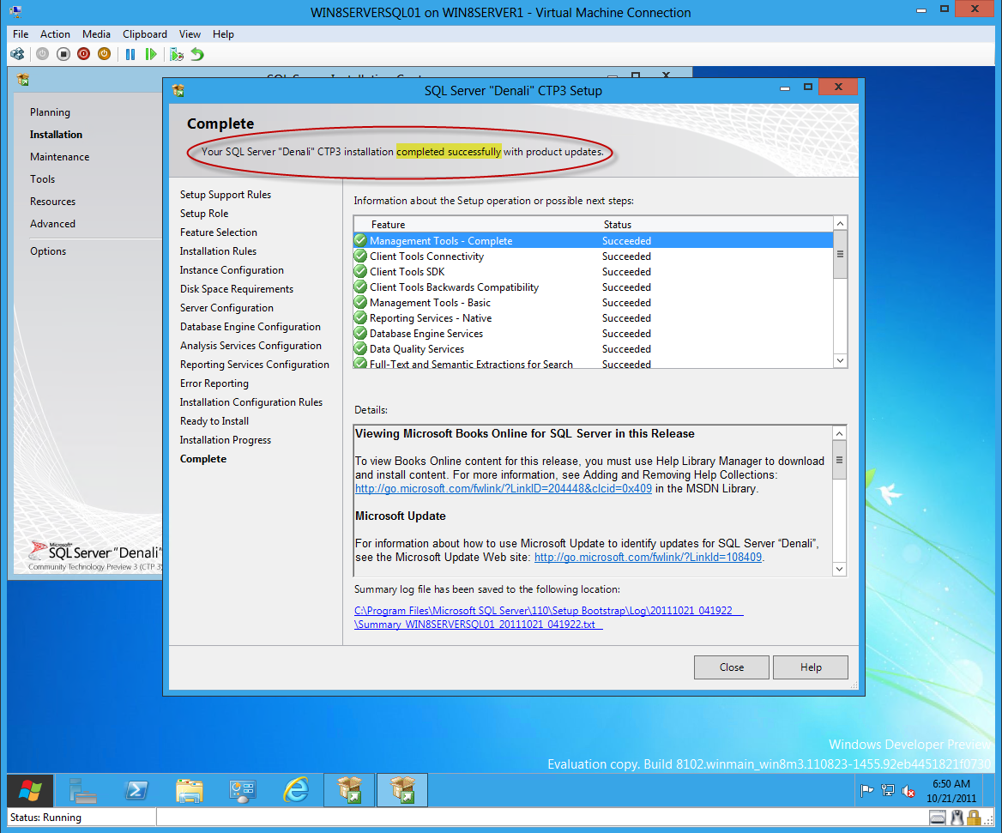Open the Books Online LinkID=204448 link

(504, 489)
